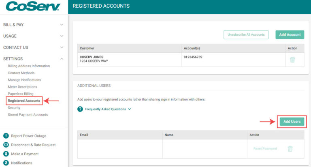This screenshot has height=167, width=311.
Task: Open Paperless Billing settings
Action: 21,94
